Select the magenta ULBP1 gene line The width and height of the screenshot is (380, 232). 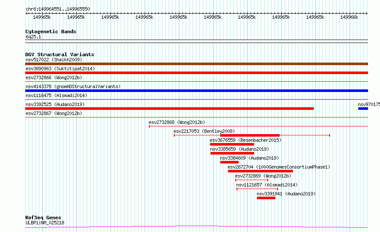pos(196,227)
